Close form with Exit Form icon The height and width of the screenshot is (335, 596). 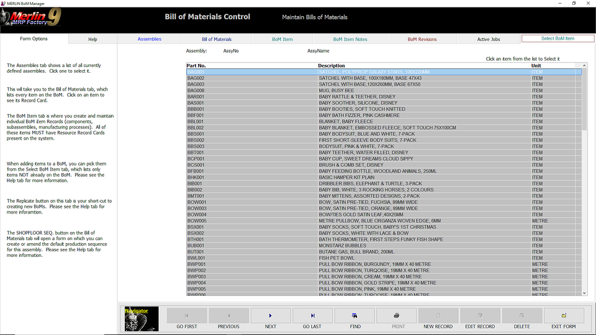click(564, 315)
